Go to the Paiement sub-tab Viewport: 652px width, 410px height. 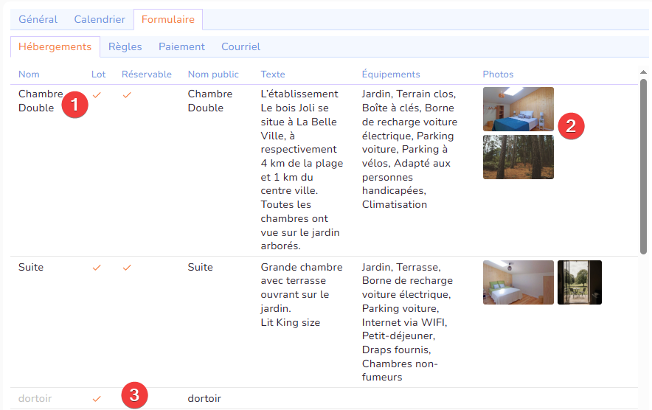click(x=181, y=46)
